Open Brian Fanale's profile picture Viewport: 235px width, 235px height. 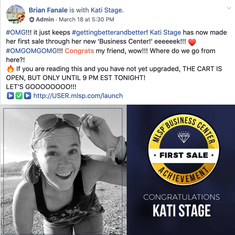16,14
